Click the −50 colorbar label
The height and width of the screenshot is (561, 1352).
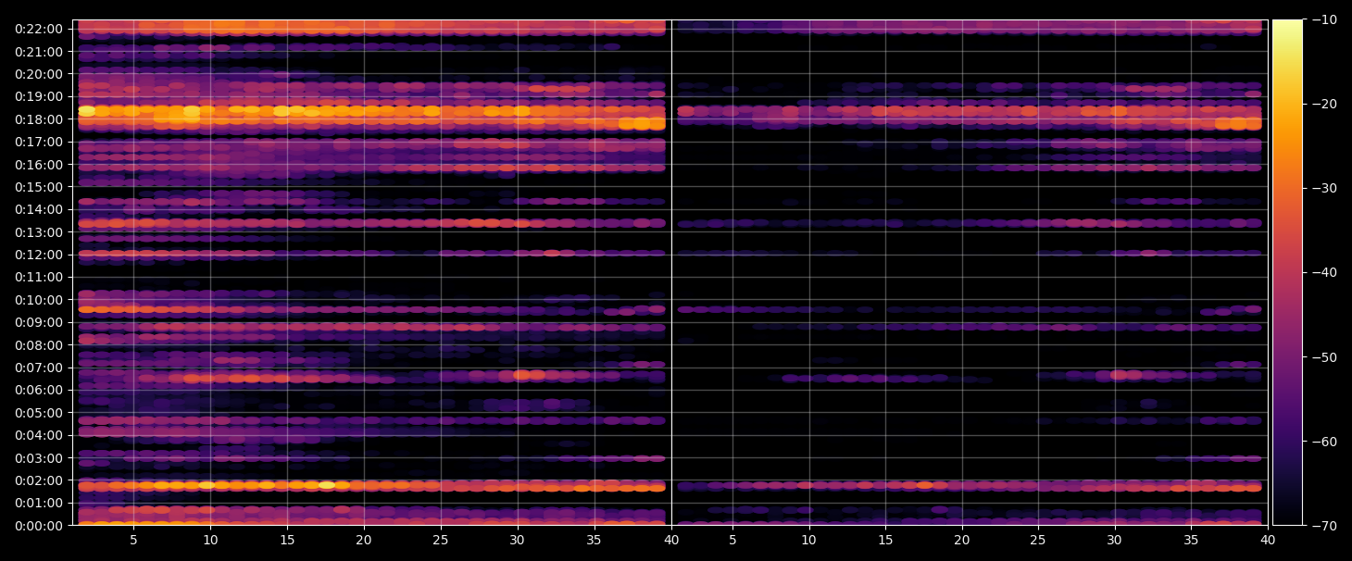(x=1323, y=356)
